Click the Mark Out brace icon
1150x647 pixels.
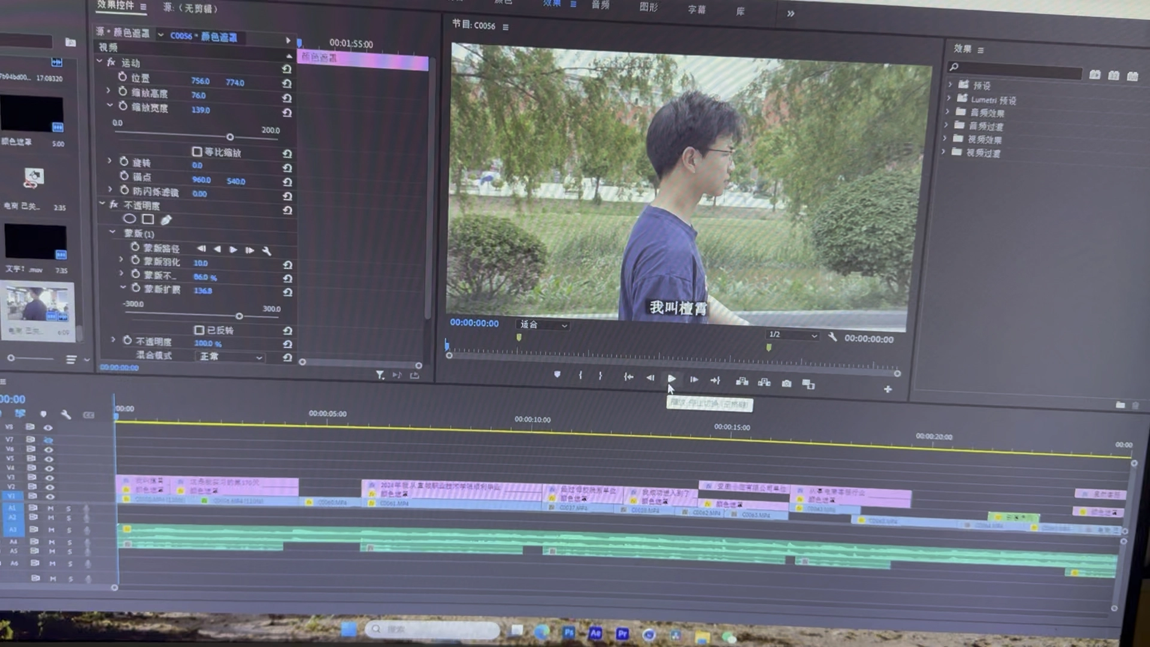tap(600, 376)
